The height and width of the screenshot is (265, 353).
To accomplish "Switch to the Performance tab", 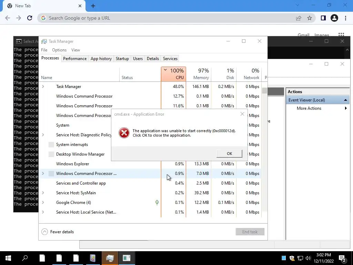I will (x=75, y=59).
